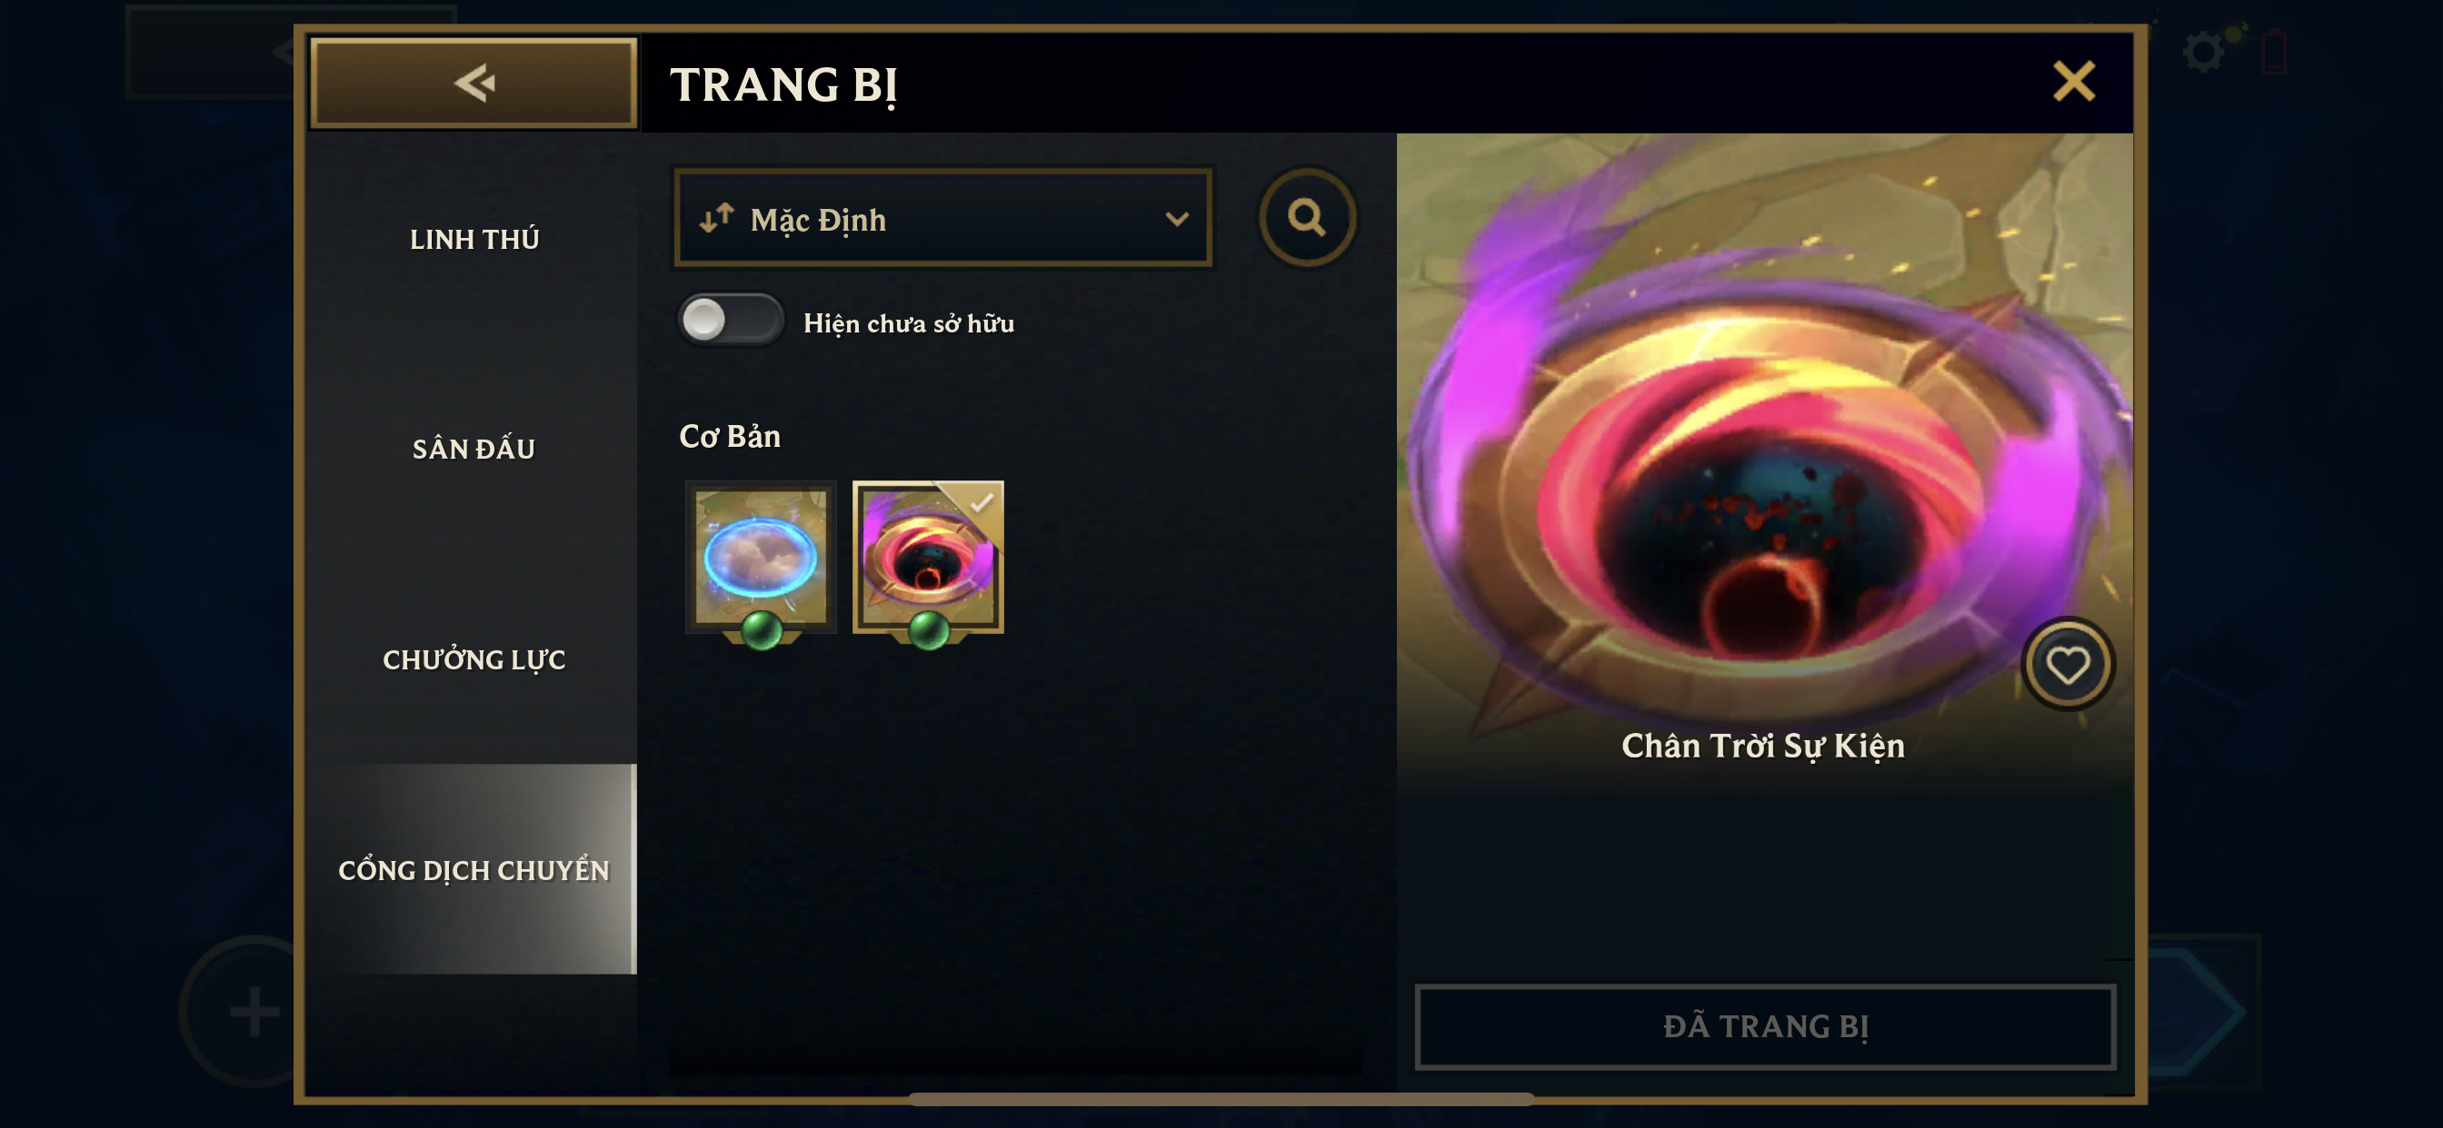Select the Cổng Dịch Chuyển tab
Viewport: 2443px width, 1128px height.
[x=474, y=869]
